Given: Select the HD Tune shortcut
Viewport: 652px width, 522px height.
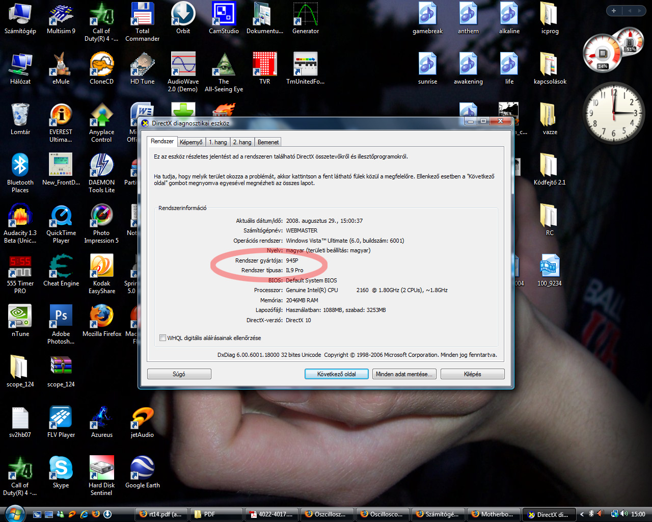Looking at the screenshot, I should [143, 69].
